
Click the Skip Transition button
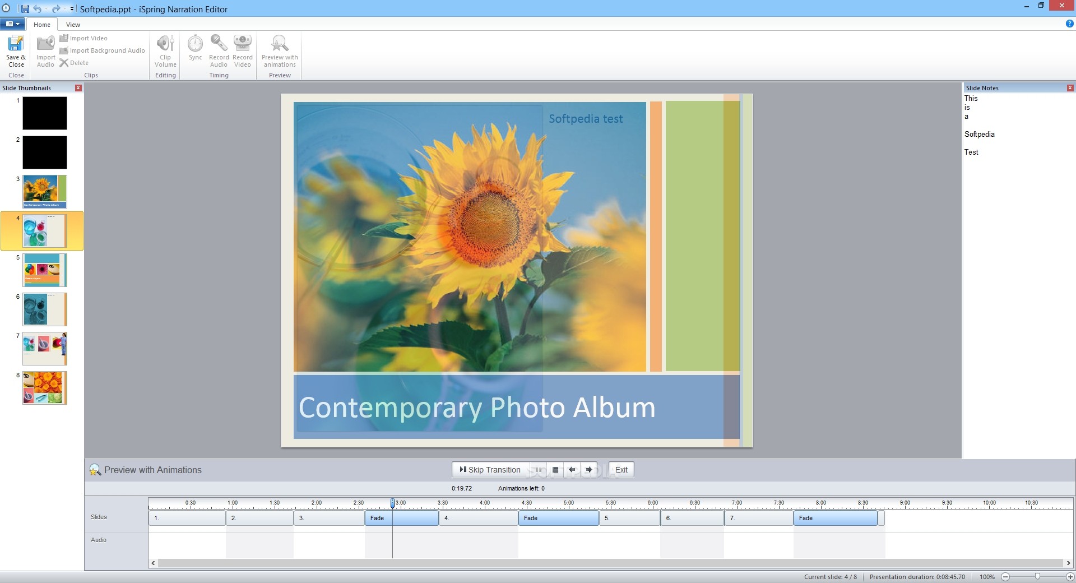[490, 470]
